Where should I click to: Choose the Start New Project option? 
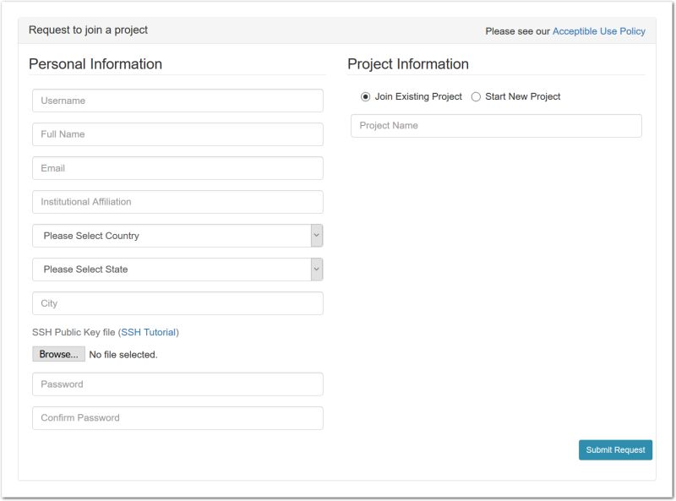(476, 97)
